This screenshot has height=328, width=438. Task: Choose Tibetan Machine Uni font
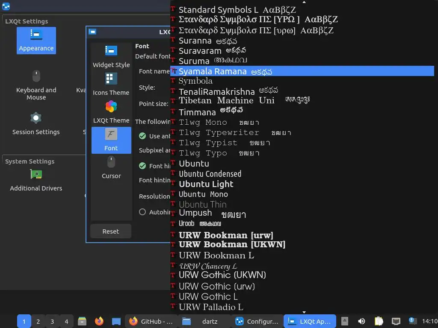click(302, 100)
